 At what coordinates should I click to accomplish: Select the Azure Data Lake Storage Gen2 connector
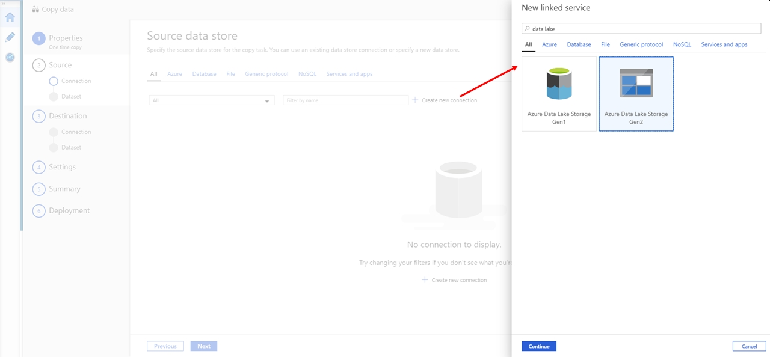(636, 93)
